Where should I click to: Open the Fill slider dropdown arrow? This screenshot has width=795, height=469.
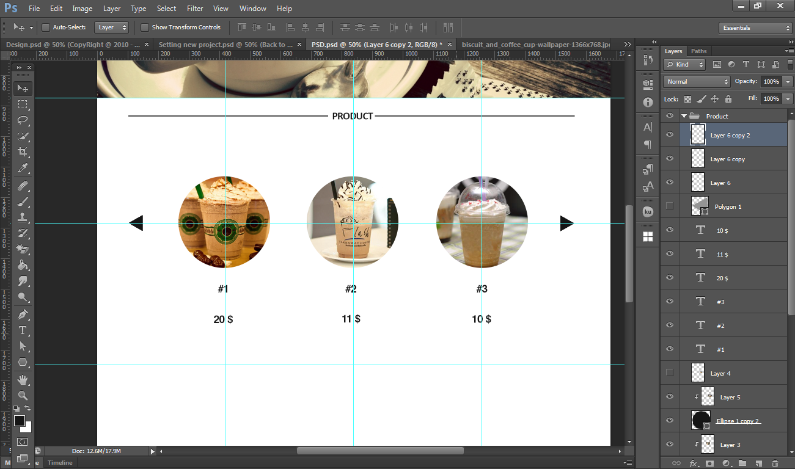pos(787,99)
